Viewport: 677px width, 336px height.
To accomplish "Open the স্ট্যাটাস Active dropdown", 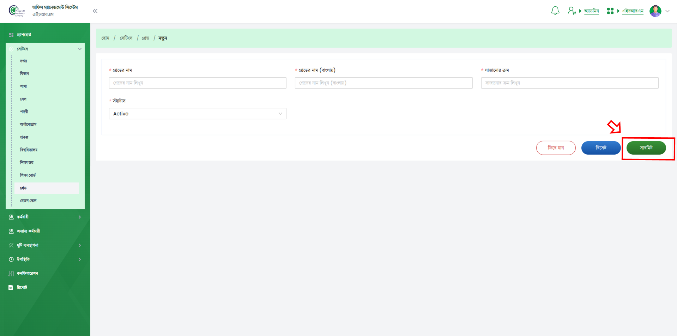I will coord(198,114).
